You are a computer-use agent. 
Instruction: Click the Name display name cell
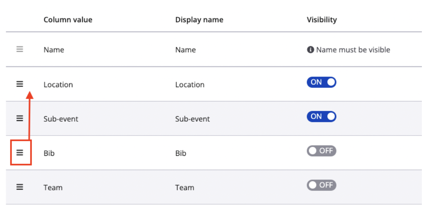[185, 50]
